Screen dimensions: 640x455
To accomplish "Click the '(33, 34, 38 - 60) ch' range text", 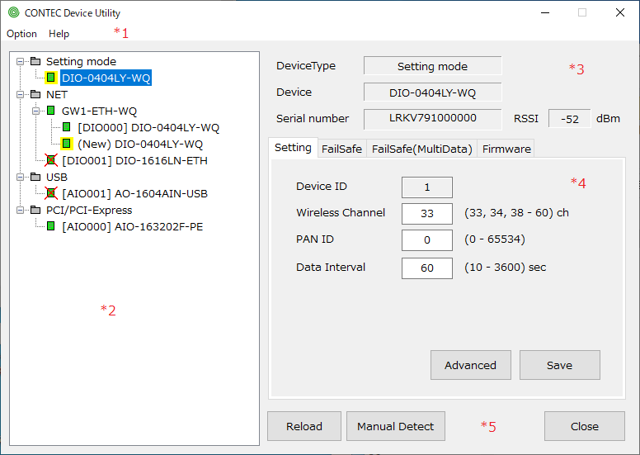I will 516,212.
